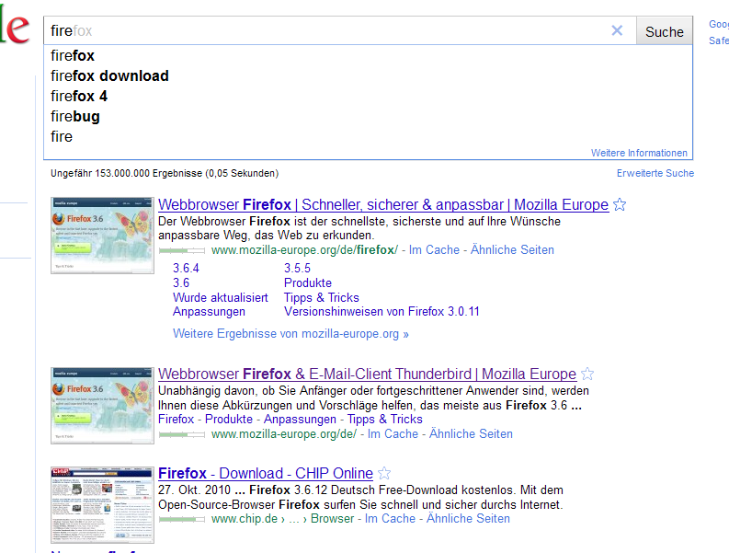
Task: Open 'Webbrowser Firefox & E-Mail-Client Thunderbird' result
Action: [x=367, y=374]
